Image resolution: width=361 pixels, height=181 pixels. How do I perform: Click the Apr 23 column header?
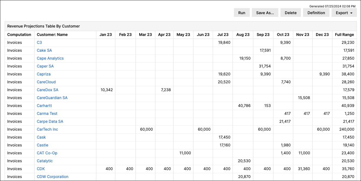click(164, 35)
